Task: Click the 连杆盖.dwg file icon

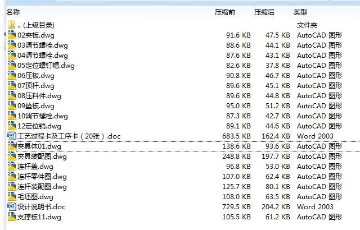Action: [12, 166]
